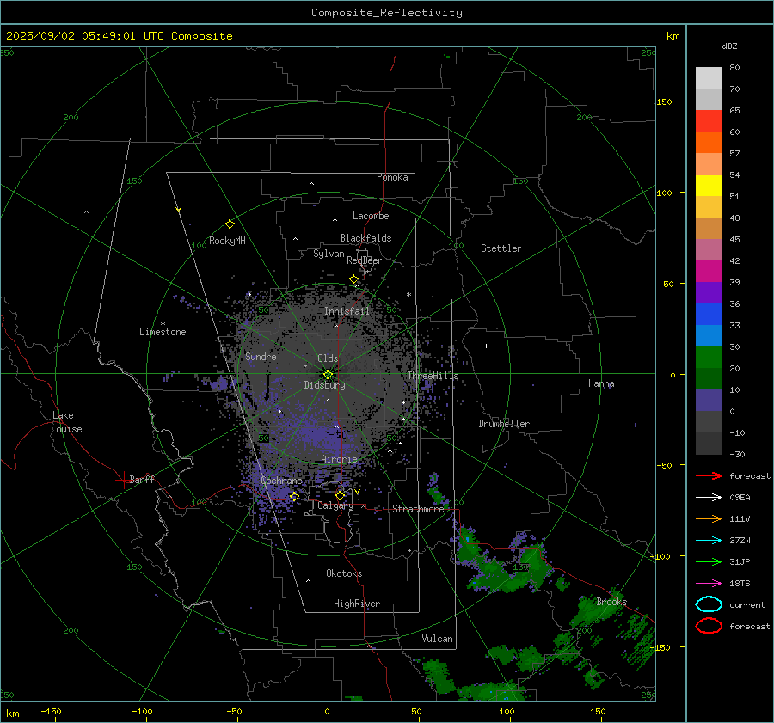Click the magenta 18TS arrow icon
774x723 pixels.
pyautogui.click(x=709, y=584)
